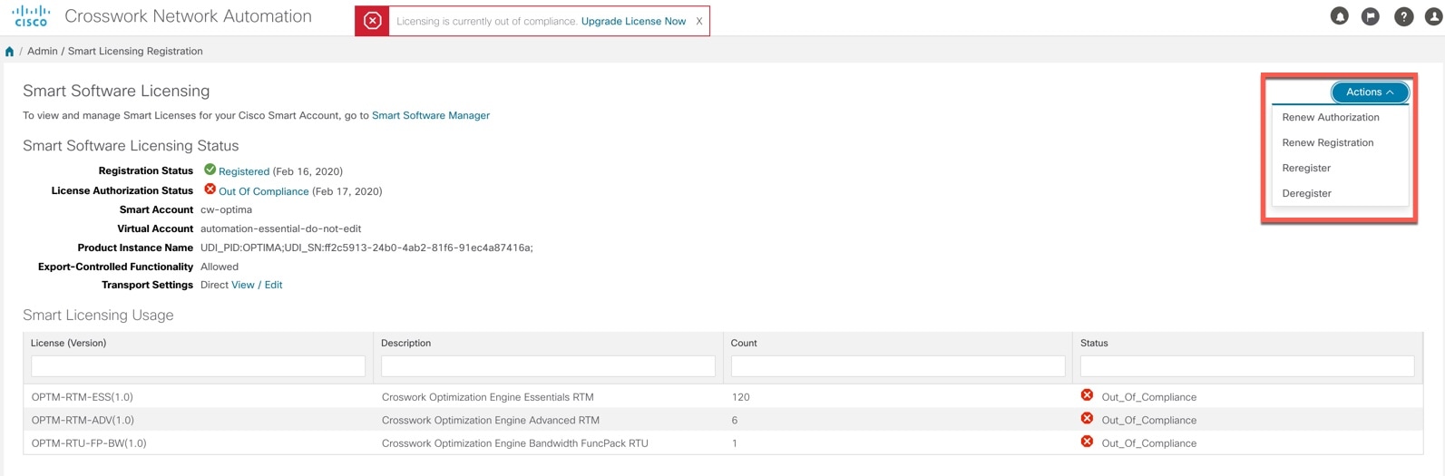
Task: Focus the Description filter field
Action: click(x=548, y=365)
